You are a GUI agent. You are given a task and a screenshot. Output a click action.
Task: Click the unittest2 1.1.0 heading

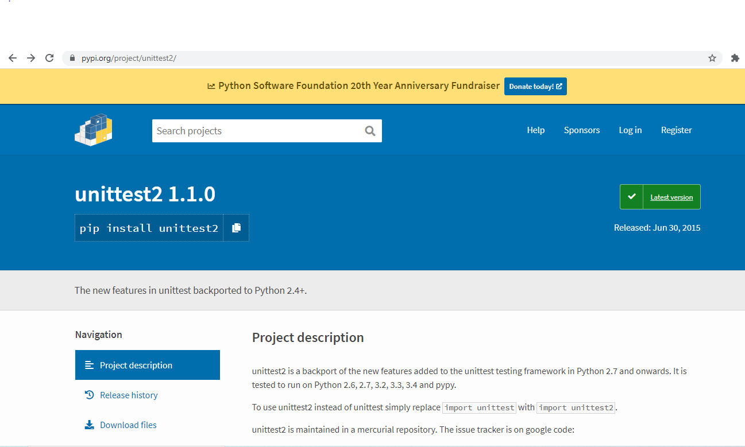[145, 195]
